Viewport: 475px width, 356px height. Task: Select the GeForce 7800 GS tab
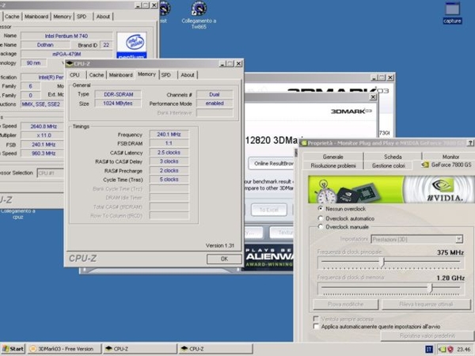446,165
